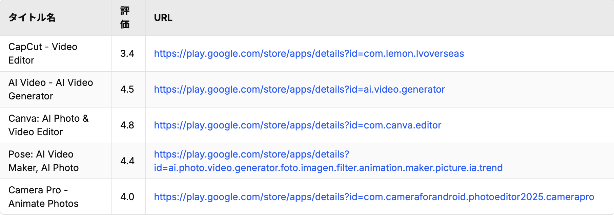614x215 pixels.
Task: Click the 'Animate Photos' text in last row
Action: (x=43, y=204)
